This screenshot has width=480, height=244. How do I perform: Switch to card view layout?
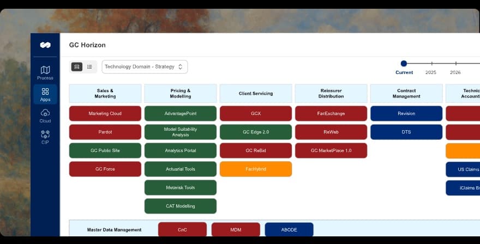(77, 66)
